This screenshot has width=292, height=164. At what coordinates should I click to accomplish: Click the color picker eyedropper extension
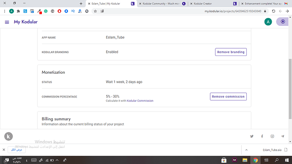click(x=39, y=11)
